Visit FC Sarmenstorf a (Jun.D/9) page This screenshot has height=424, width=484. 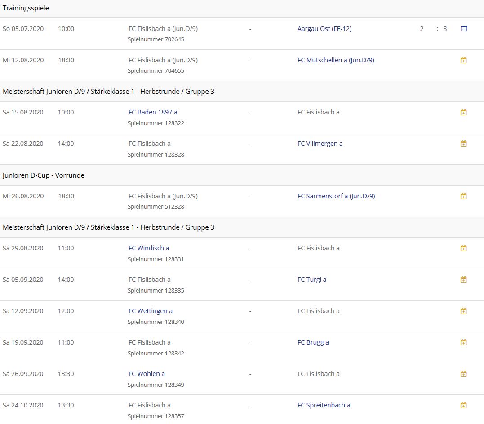336,196
